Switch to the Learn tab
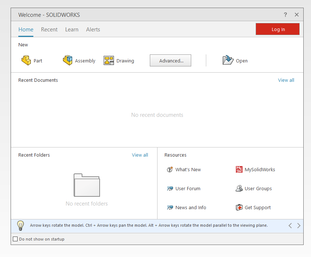Screen dimensions: 311x257 point(72,30)
